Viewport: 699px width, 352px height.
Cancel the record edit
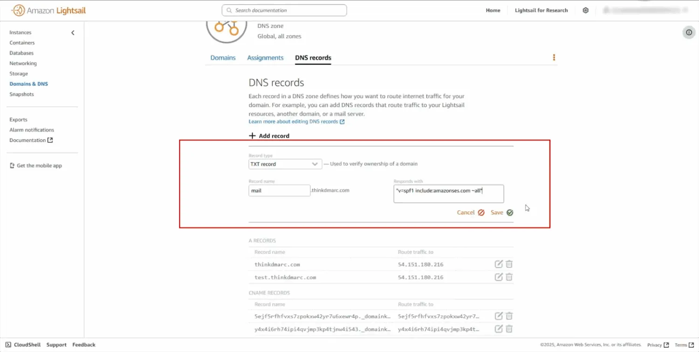pos(471,212)
